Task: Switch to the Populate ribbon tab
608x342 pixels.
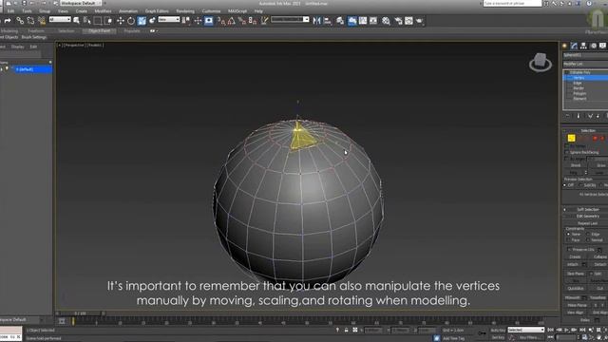Action: (132, 31)
